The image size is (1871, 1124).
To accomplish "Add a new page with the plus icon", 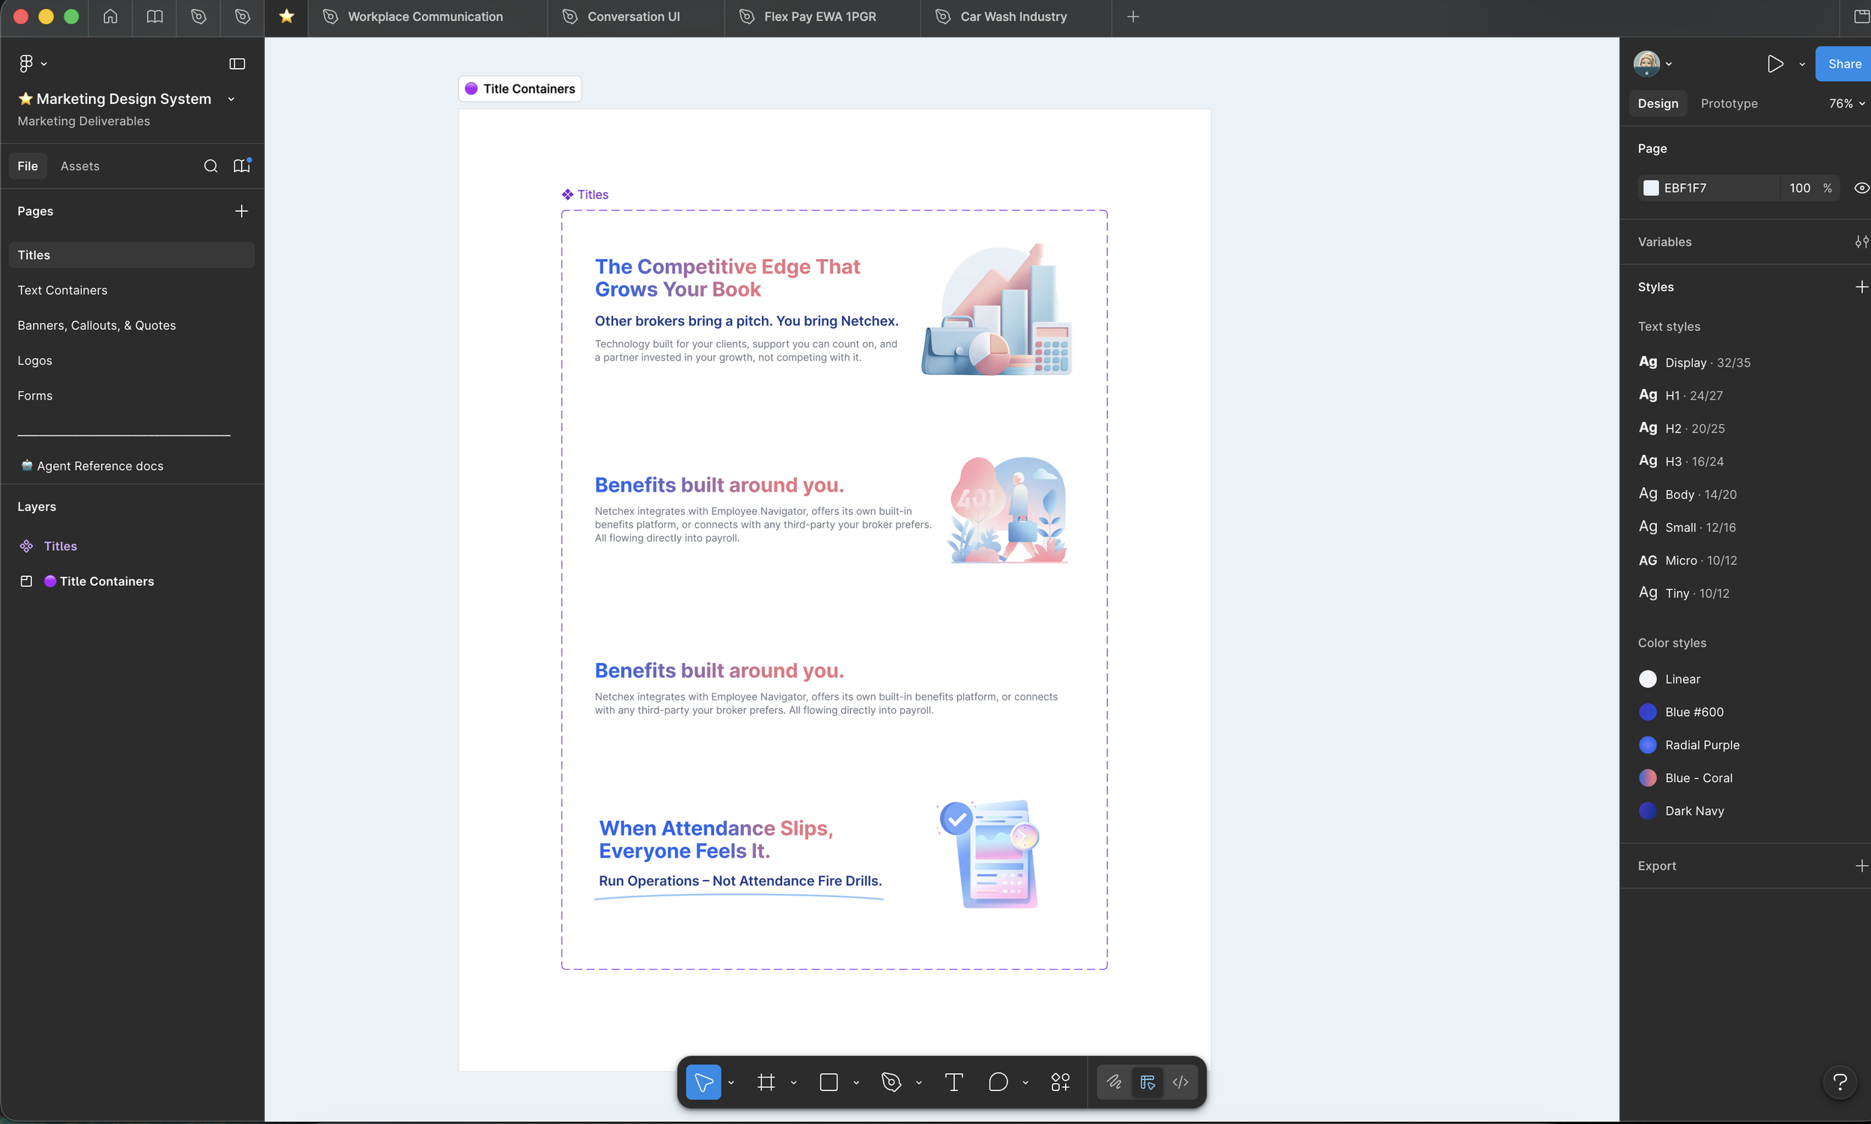I will coord(241,210).
